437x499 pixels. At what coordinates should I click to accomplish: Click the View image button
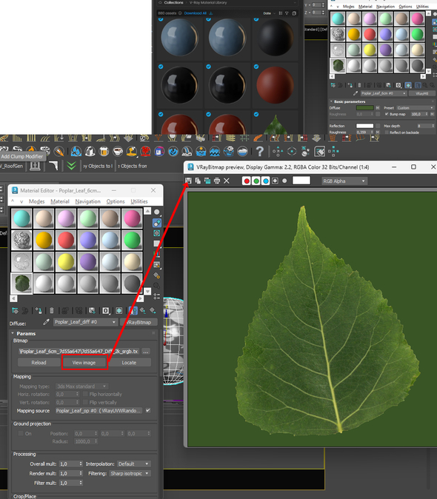tap(84, 363)
